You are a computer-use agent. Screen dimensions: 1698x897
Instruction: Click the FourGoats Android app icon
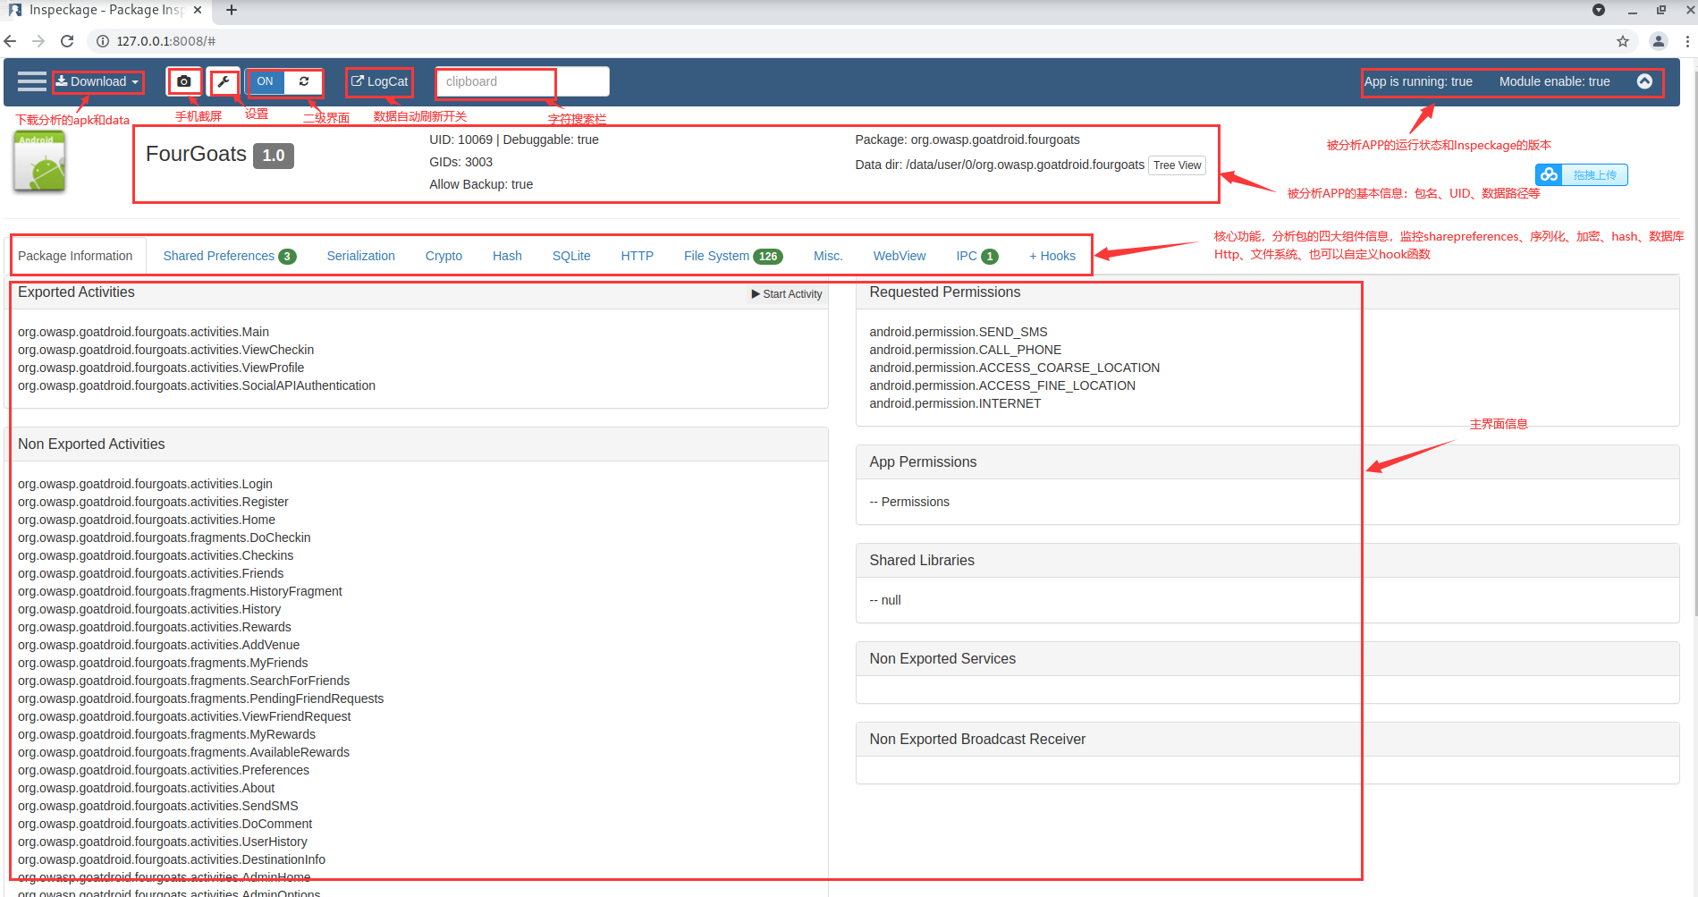coord(39,162)
